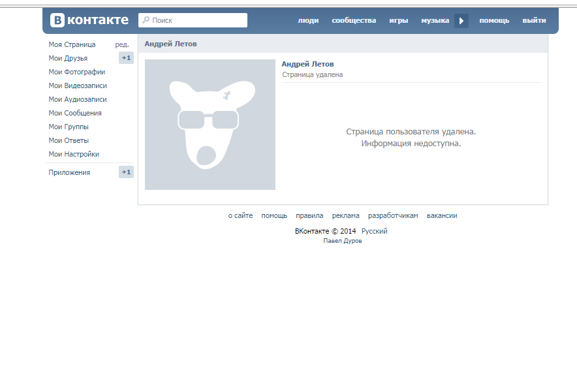
Task: Focus the Поиск search field
Action: click(193, 20)
